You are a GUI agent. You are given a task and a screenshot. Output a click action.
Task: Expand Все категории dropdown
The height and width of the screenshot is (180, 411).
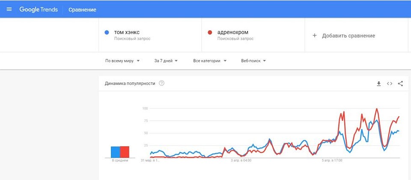tap(210, 61)
